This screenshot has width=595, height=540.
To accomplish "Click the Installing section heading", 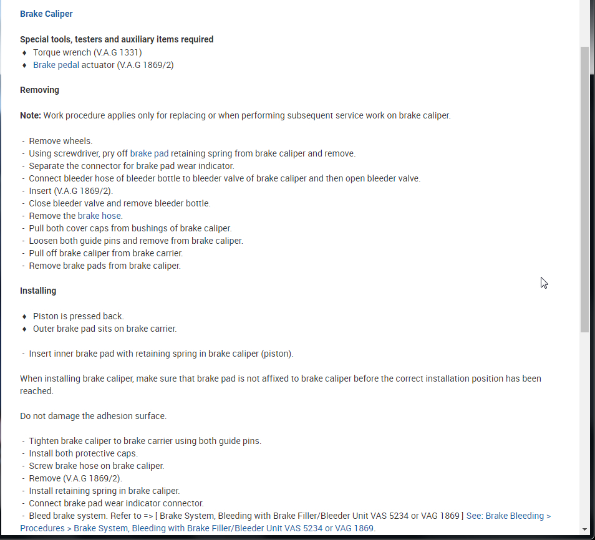I will pos(38,291).
